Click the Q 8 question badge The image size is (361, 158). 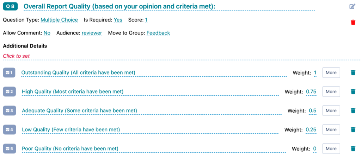10,6
